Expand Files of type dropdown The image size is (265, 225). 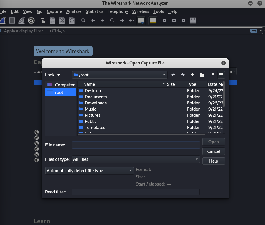(x=136, y=159)
